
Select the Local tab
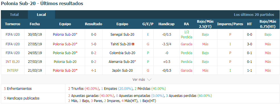click(x=42, y=14)
